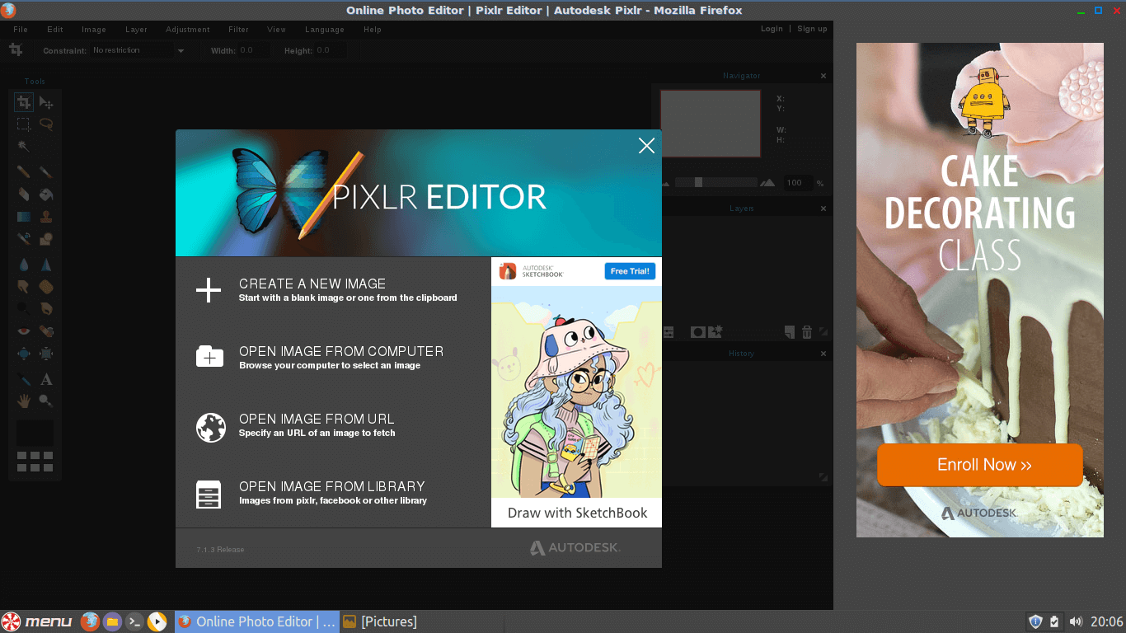This screenshot has height=633, width=1126.
Task: Click the large mountain zoom-in icon
Action: pyautogui.click(x=767, y=182)
